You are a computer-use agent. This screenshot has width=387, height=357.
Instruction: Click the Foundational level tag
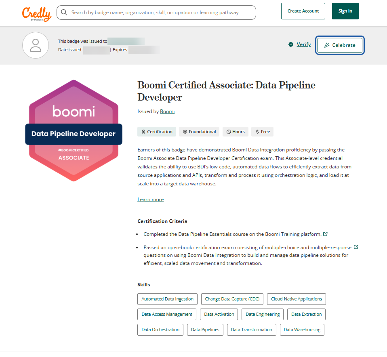pyautogui.click(x=199, y=132)
